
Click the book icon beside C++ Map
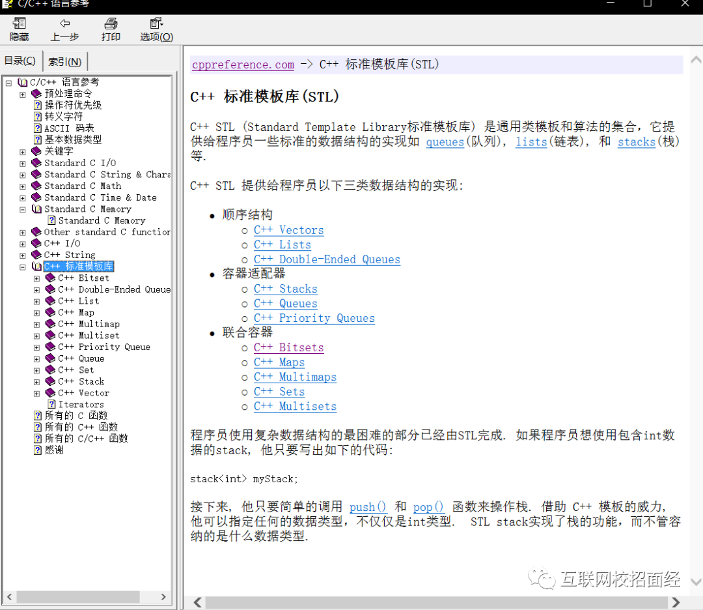(x=51, y=312)
